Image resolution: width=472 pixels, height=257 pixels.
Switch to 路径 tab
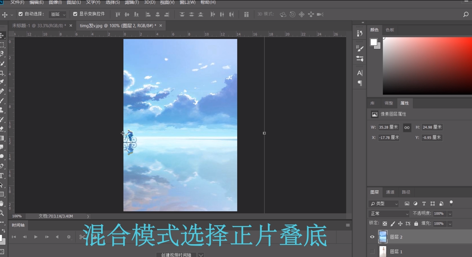coord(406,192)
